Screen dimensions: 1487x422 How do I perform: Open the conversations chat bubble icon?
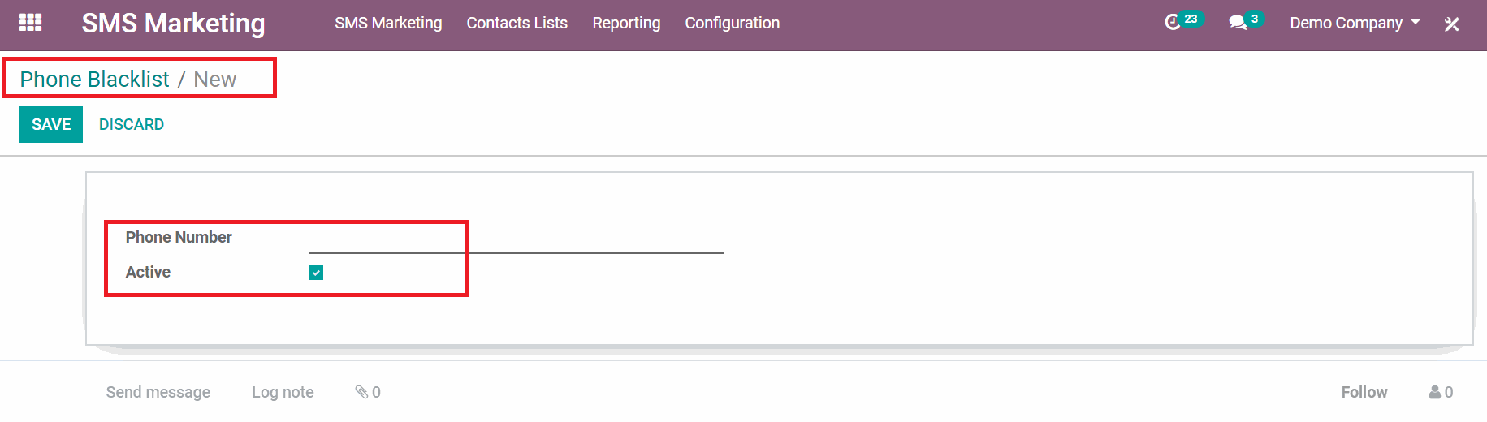(x=1238, y=23)
